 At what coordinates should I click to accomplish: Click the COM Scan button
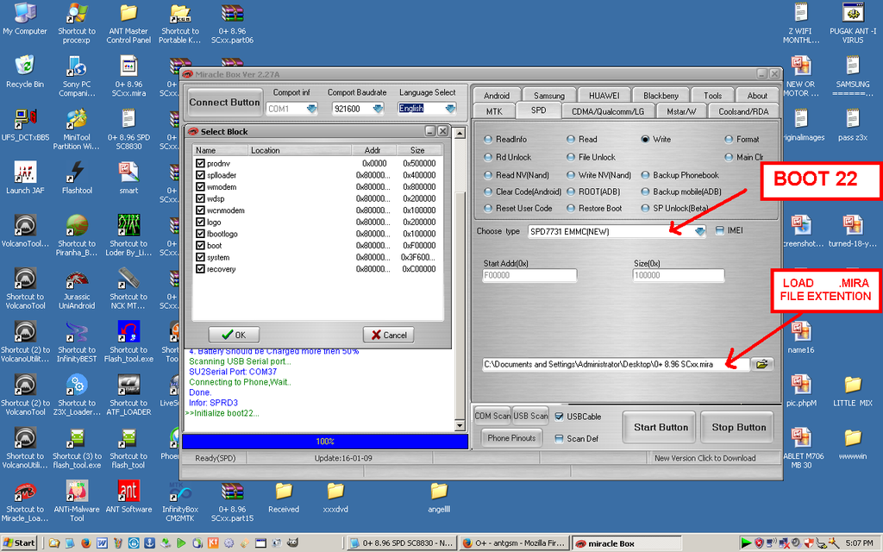(492, 417)
